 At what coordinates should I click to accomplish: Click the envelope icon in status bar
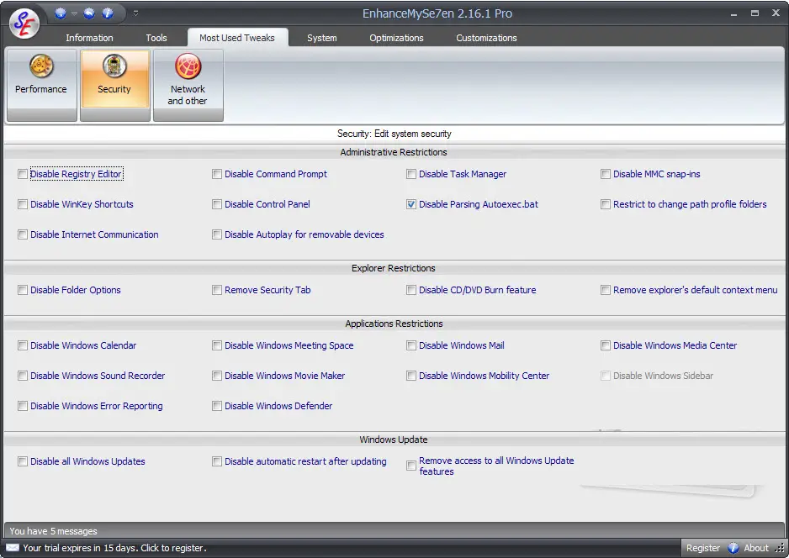(x=13, y=548)
